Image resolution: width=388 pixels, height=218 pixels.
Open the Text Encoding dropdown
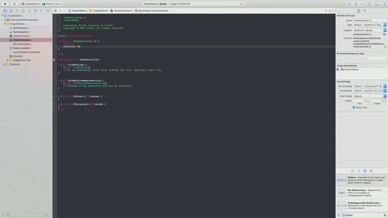[369, 86]
